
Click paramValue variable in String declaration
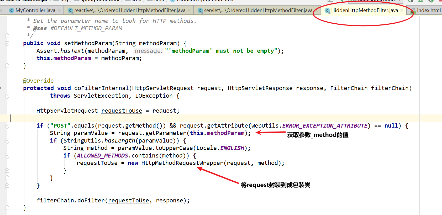pyautogui.click(x=91, y=133)
